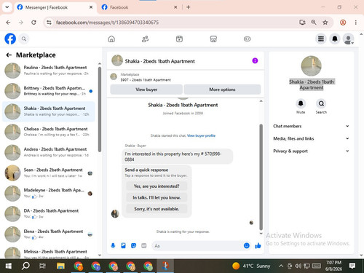
Task: Open the Windows notification center
Action: (352, 266)
